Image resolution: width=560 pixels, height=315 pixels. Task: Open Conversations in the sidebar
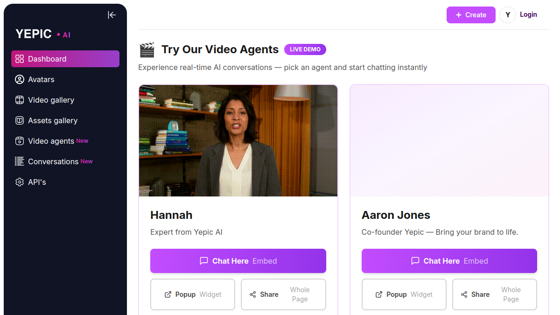tap(65, 161)
